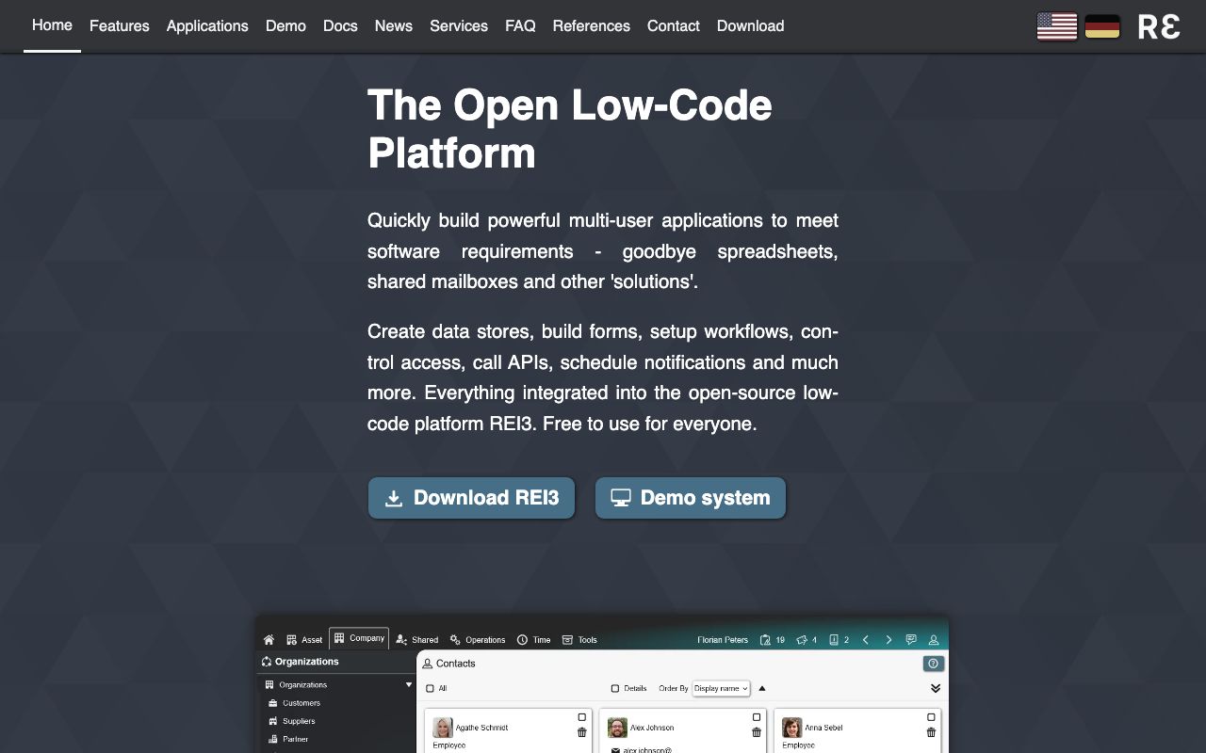Image resolution: width=1206 pixels, height=753 pixels.
Task: Click the REI3 logo in the header
Action: [1159, 26]
